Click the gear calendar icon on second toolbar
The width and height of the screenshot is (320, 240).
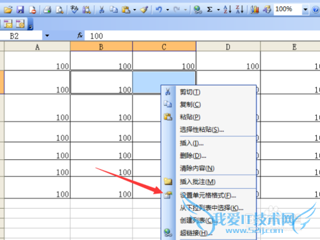20,24
